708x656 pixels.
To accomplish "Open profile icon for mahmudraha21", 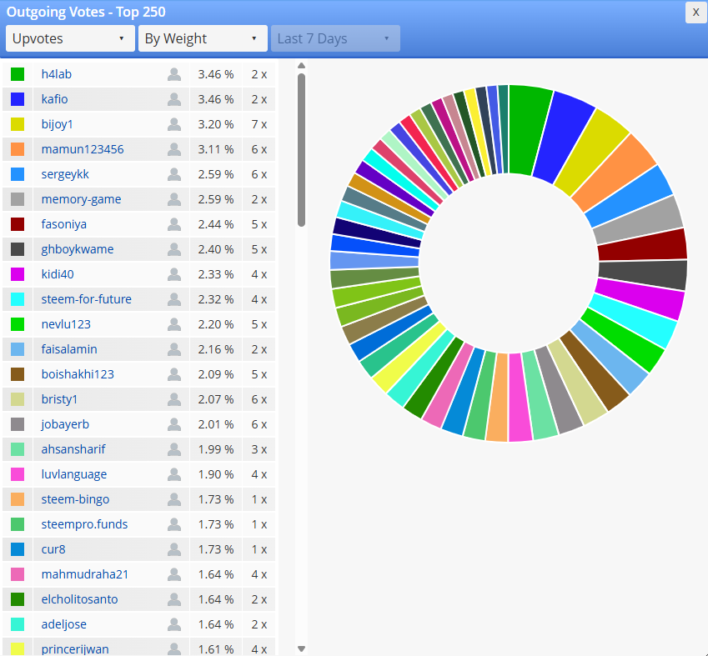I will (x=174, y=574).
